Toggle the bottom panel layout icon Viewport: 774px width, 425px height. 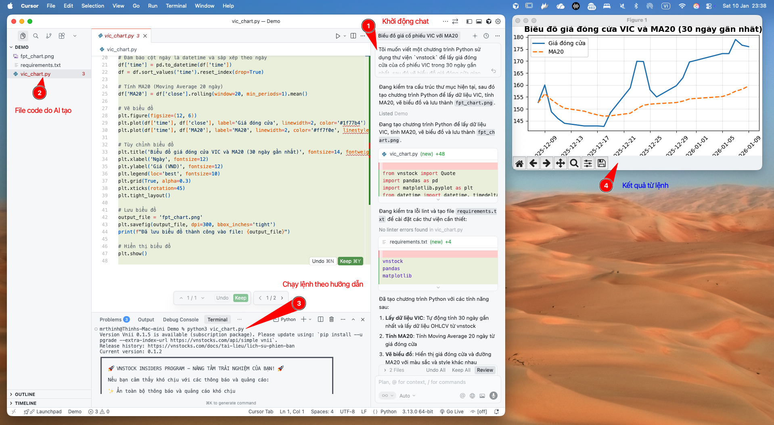(479, 21)
